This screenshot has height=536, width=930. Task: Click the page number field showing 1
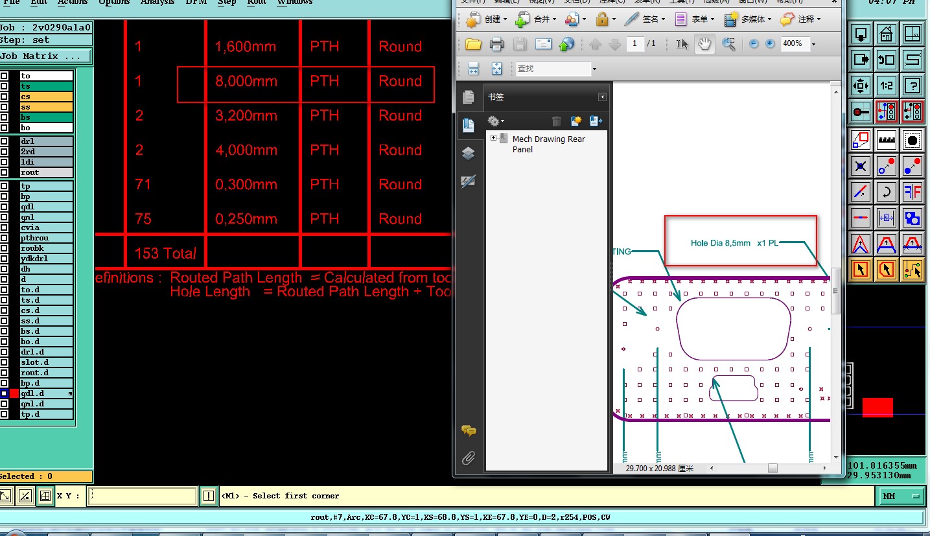pos(634,44)
